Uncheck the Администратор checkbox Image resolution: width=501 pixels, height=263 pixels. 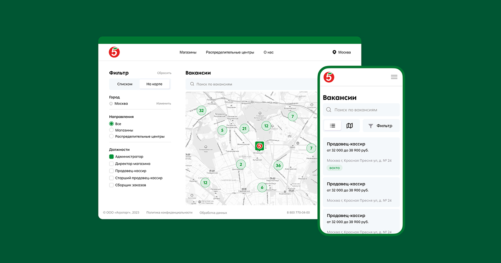111,157
